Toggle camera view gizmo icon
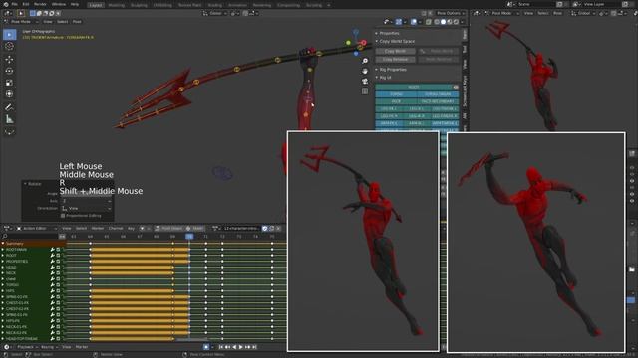 [365, 82]
